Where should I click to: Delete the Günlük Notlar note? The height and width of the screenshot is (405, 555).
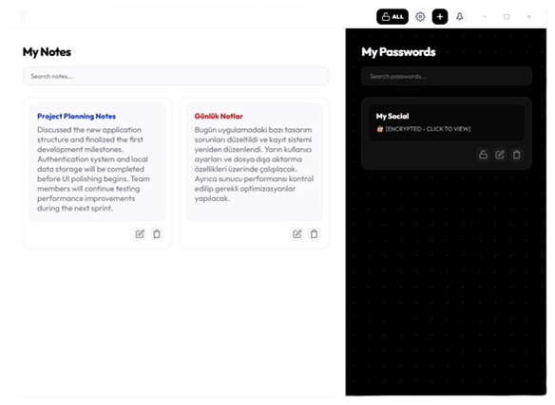click(314, 234)
